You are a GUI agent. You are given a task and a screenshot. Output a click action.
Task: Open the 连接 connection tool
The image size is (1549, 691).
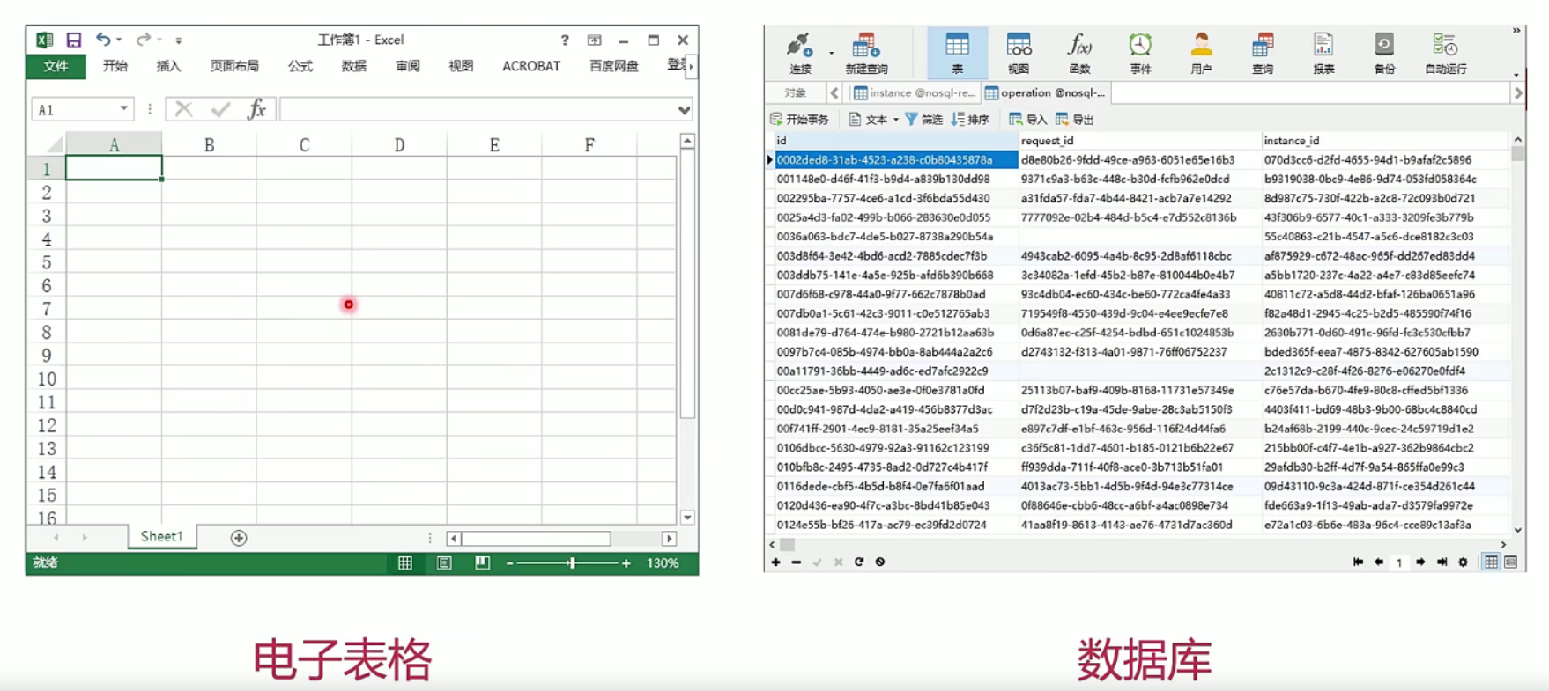[x=800, y=52]
